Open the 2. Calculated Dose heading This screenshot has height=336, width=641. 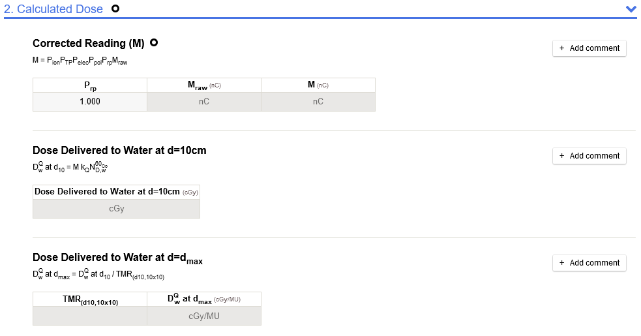[x=53, y=9]
